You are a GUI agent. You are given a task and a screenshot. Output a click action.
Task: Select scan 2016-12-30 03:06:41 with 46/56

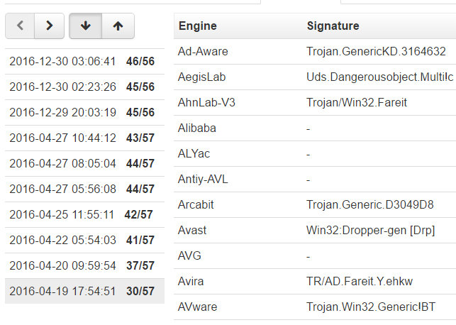pyautogui.click(x=84, y=62)
